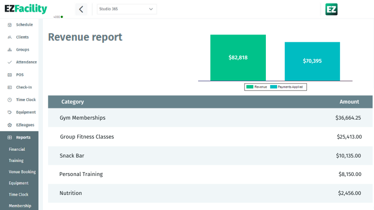
Task: Toggle Revenue series in chart legend
Action: 257,87
